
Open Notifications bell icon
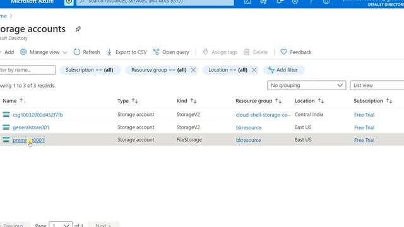(x=280, y=2)
